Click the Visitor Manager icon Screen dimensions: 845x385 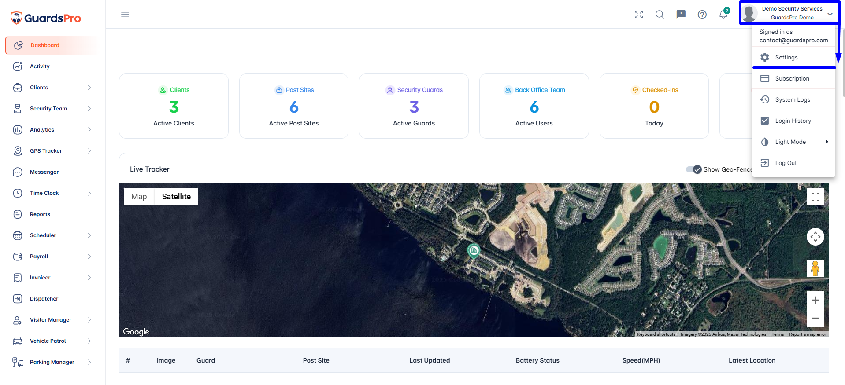click(18, 320)
